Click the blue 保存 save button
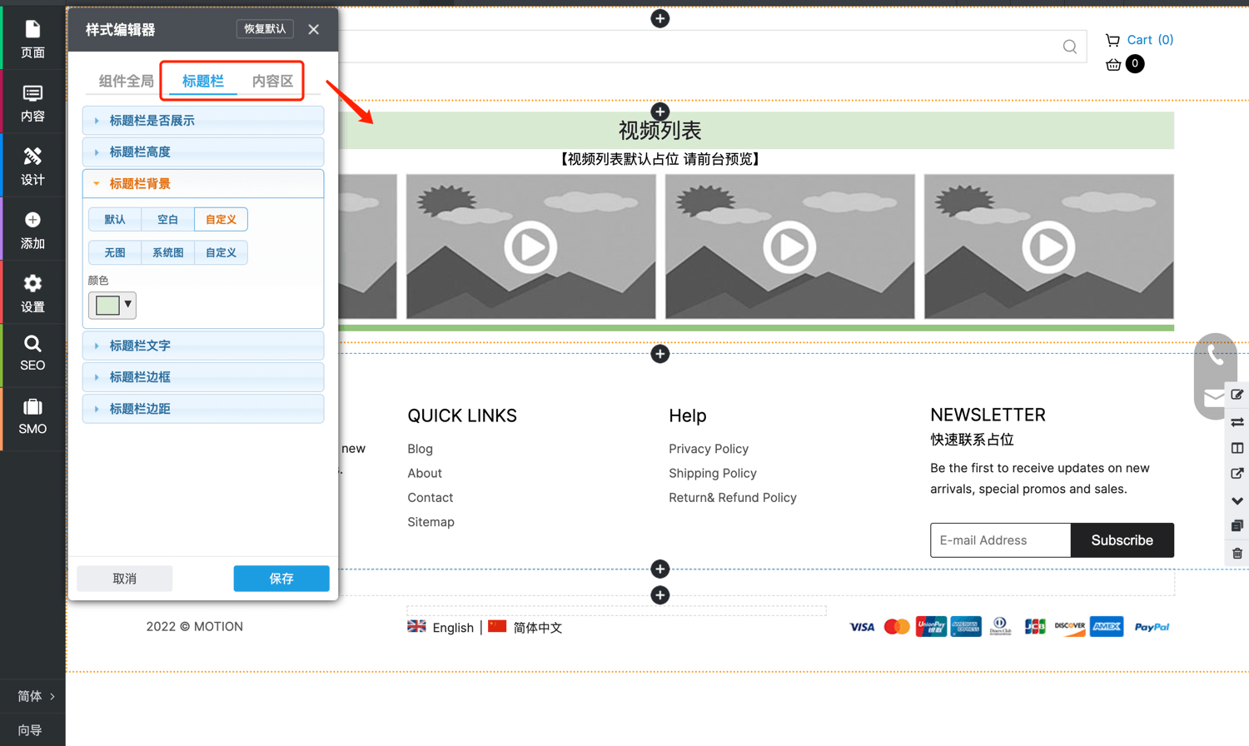The width and height of the screenshot is (1249, 746). (281, 579)
